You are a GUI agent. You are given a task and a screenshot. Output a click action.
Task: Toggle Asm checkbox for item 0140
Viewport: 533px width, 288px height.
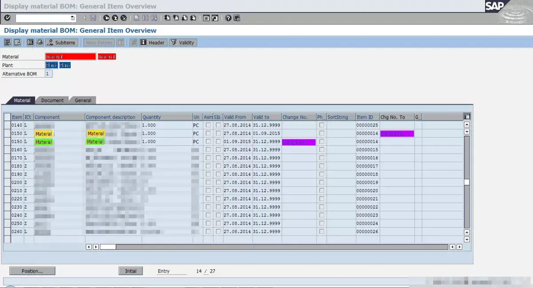click(208, 125)
